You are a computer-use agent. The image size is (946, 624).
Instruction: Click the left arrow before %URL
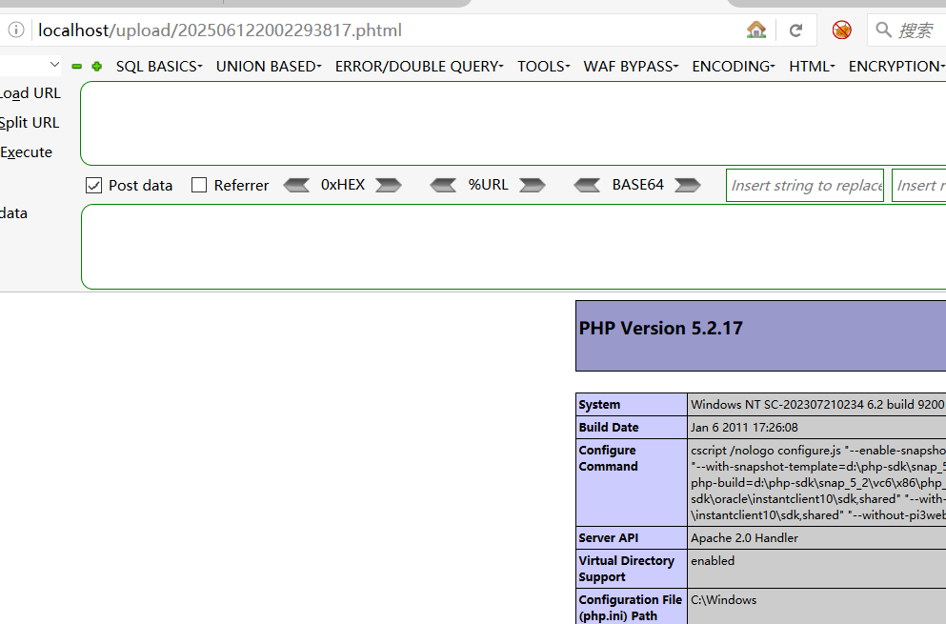pos(443,185)
